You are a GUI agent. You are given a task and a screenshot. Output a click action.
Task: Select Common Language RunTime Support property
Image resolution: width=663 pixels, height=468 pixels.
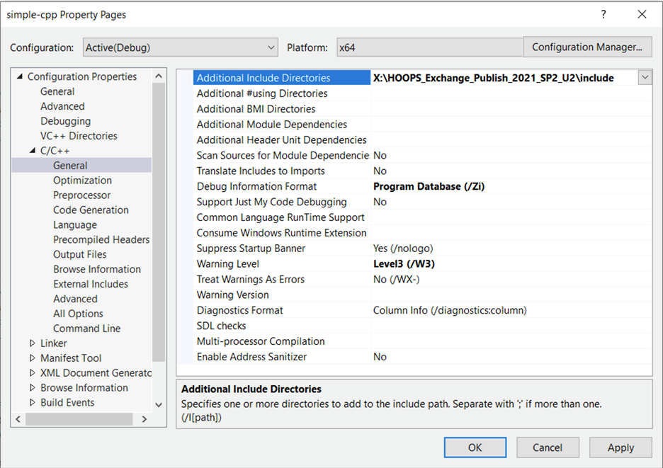pyautogui.click(x=282, y=217)
